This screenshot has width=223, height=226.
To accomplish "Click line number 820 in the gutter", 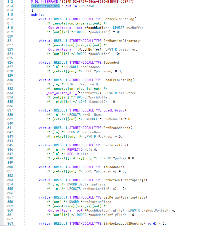I will 10,36.
